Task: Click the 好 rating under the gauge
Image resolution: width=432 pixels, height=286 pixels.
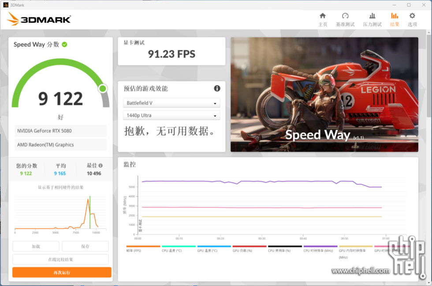Action: pos(61,117)
